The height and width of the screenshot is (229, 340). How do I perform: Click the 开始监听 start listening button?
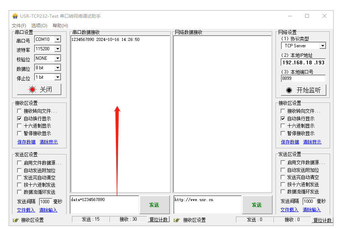tap(303, 90)
